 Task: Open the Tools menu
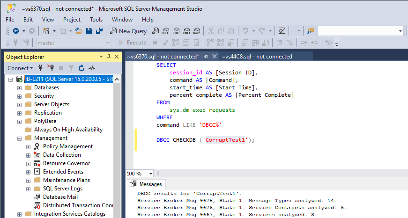96,20
